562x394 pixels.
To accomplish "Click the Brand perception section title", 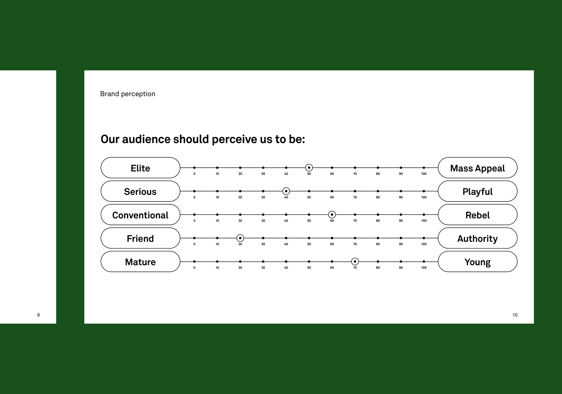I will [x=128, y=94].
